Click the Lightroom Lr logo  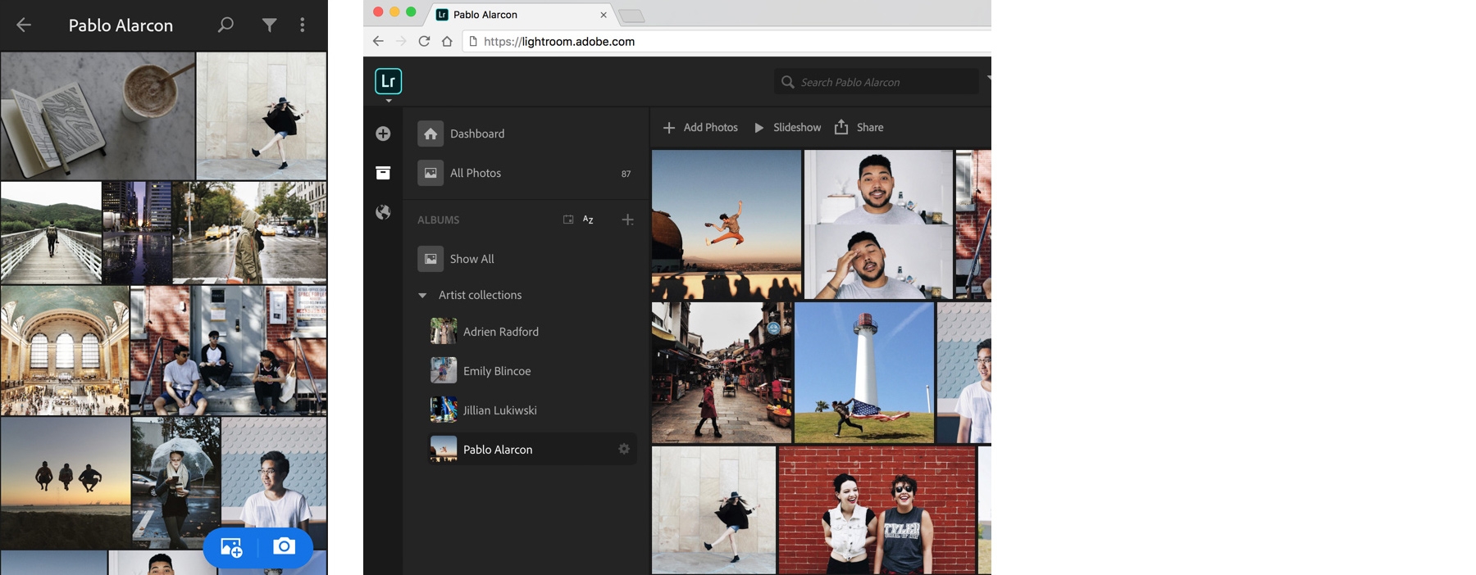coord(389,81)
